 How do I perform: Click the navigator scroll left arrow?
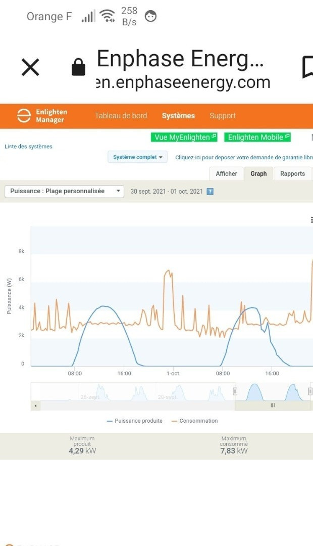point(35,405)
